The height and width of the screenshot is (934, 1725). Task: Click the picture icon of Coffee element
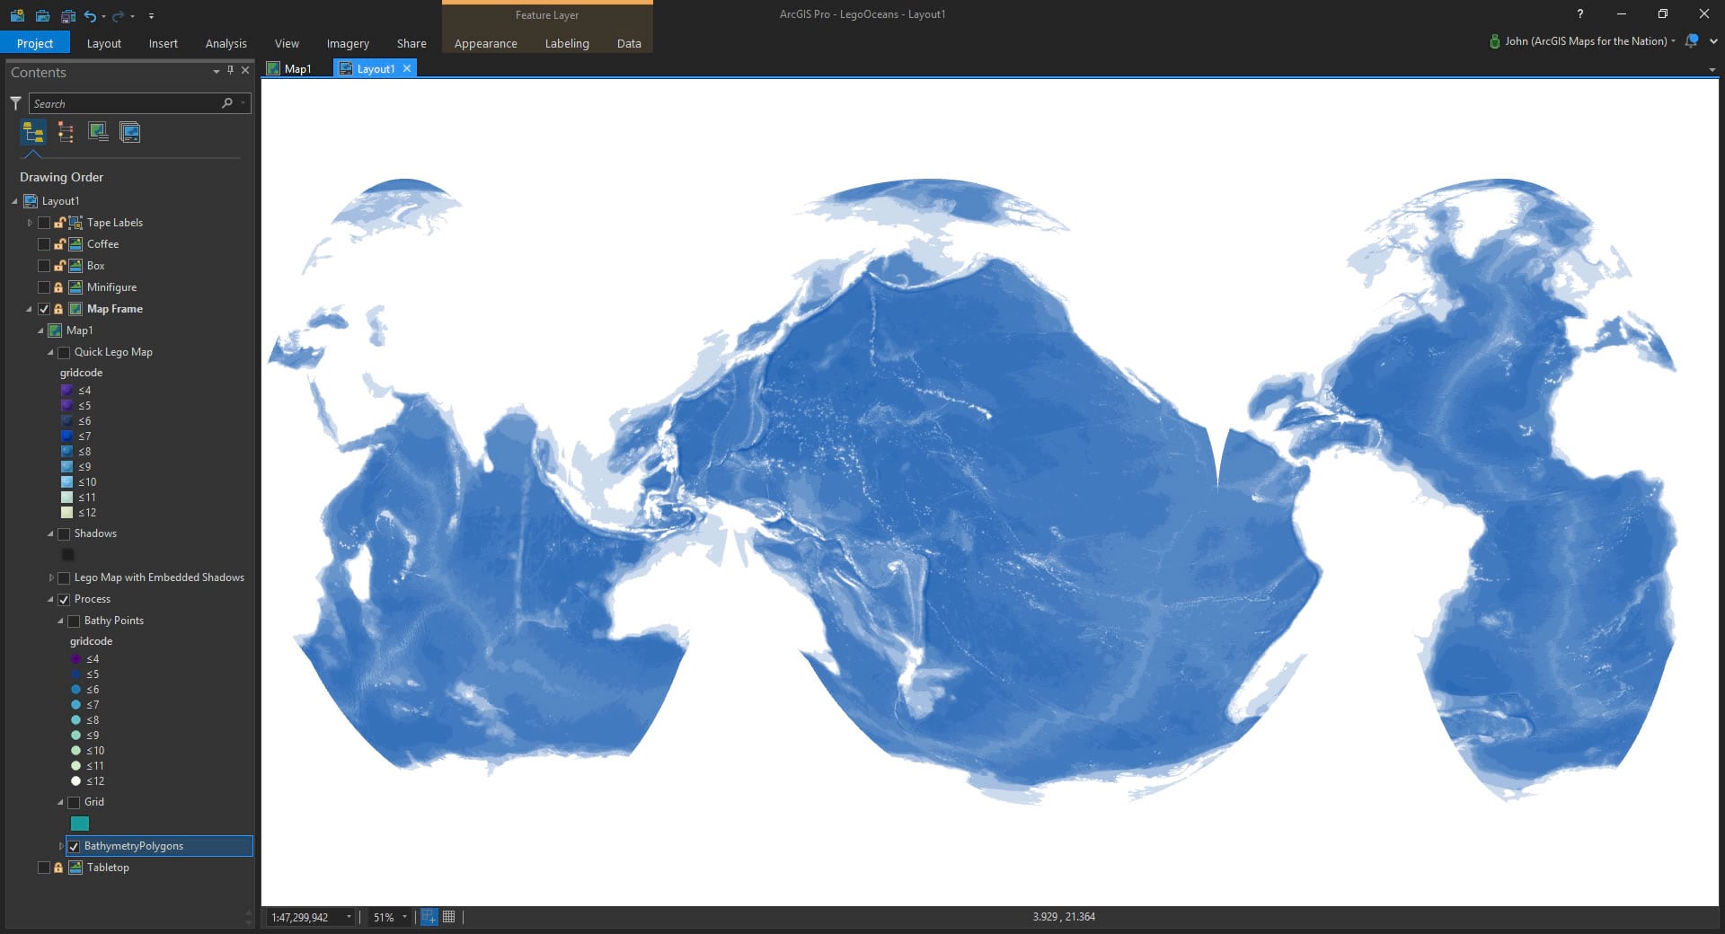pos(76,244)
